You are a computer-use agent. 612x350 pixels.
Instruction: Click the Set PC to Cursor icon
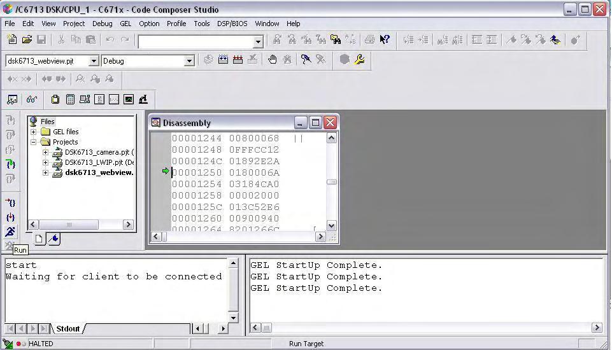(11, 218)
